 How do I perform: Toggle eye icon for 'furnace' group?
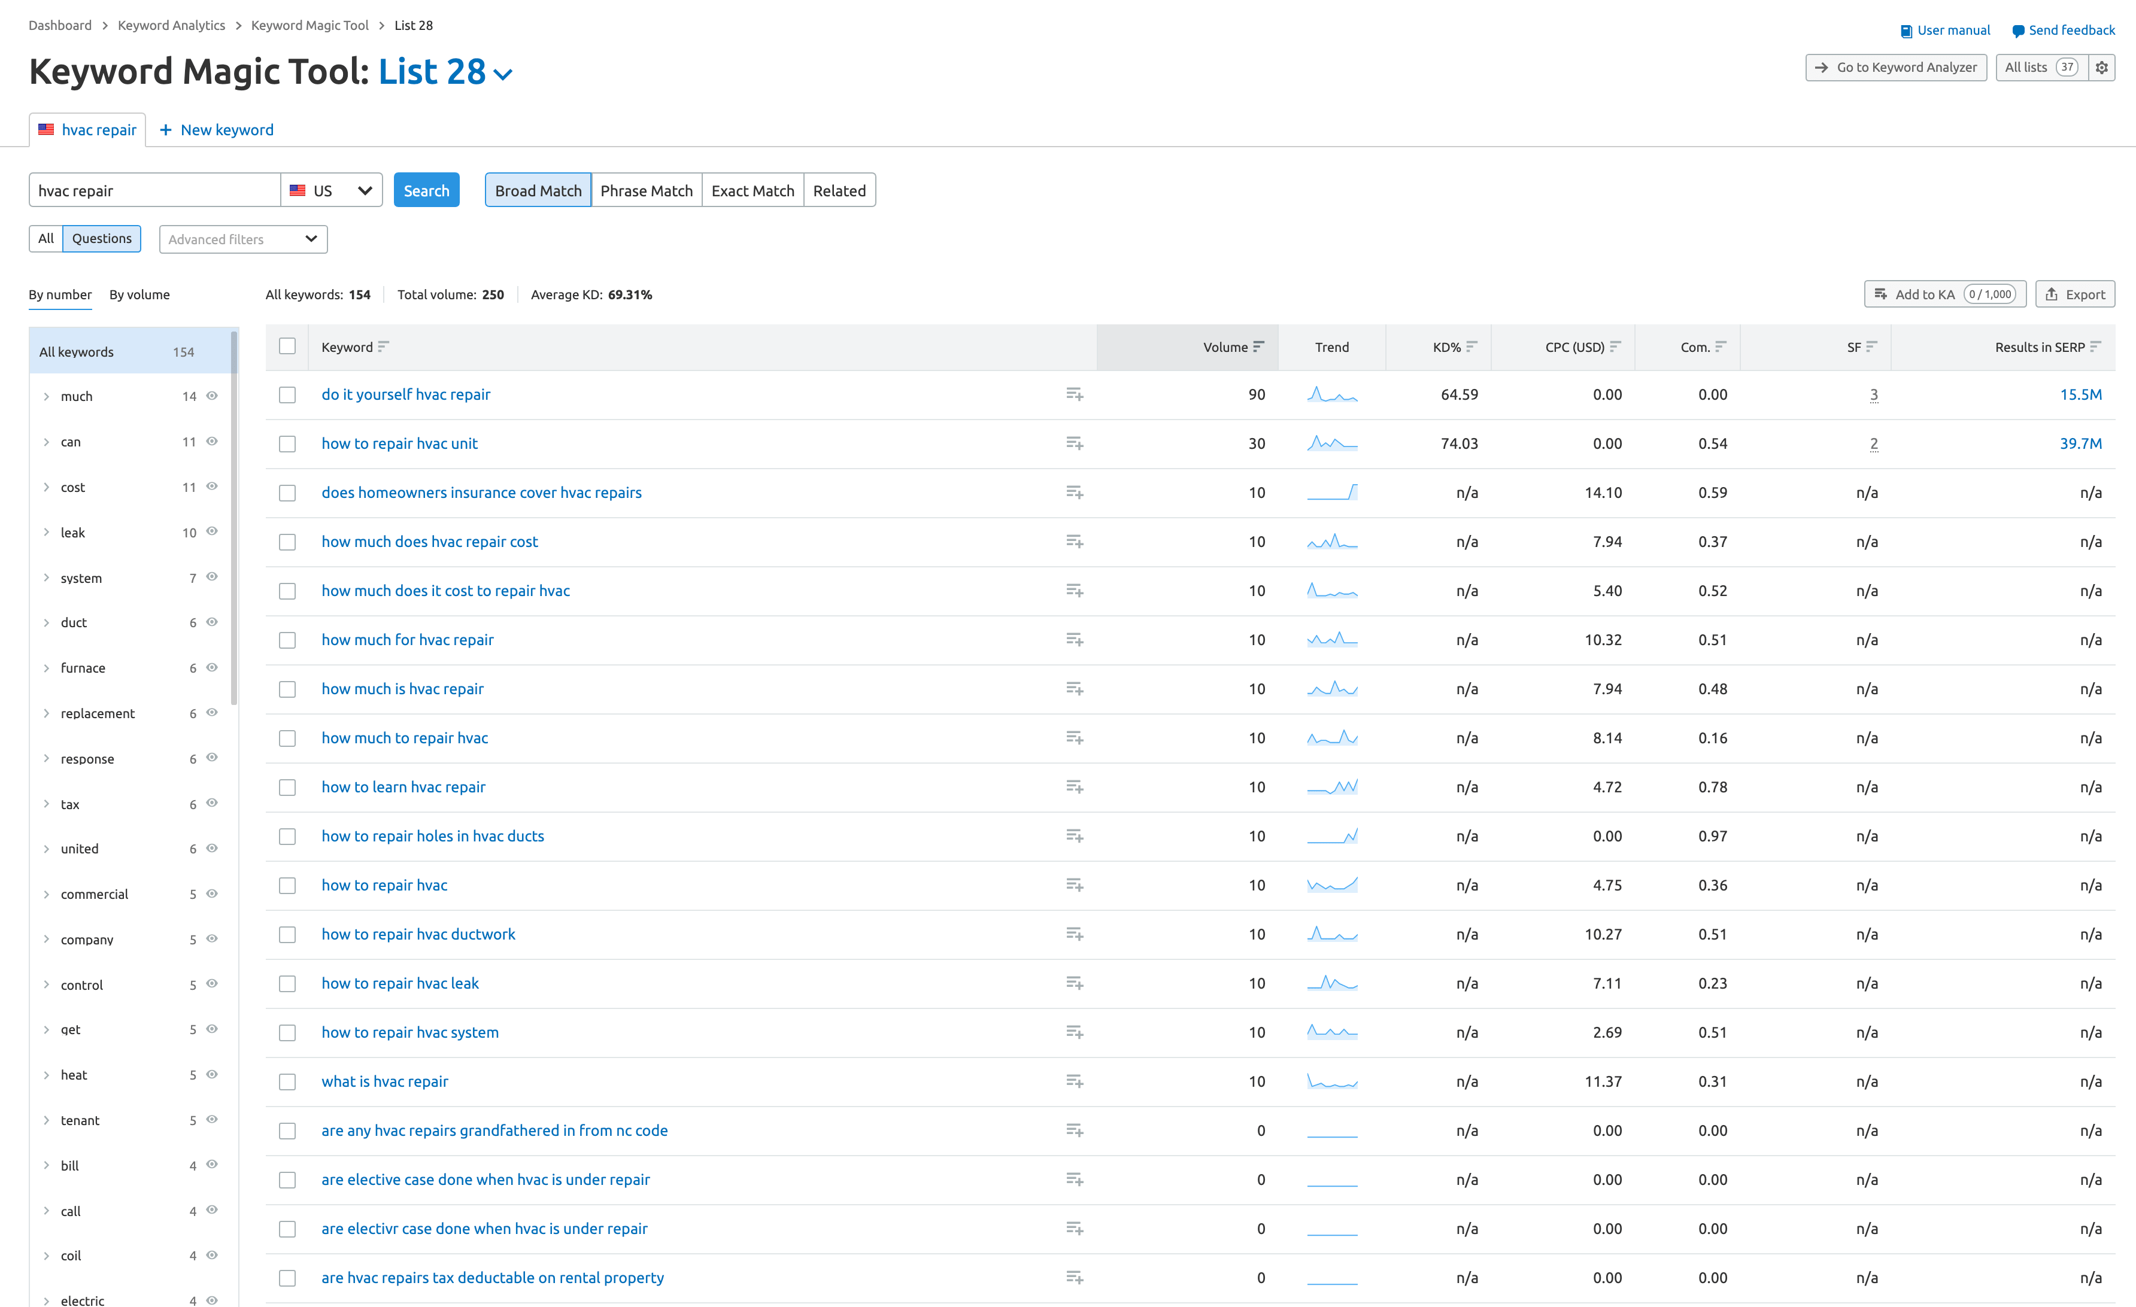pos(211,667)
